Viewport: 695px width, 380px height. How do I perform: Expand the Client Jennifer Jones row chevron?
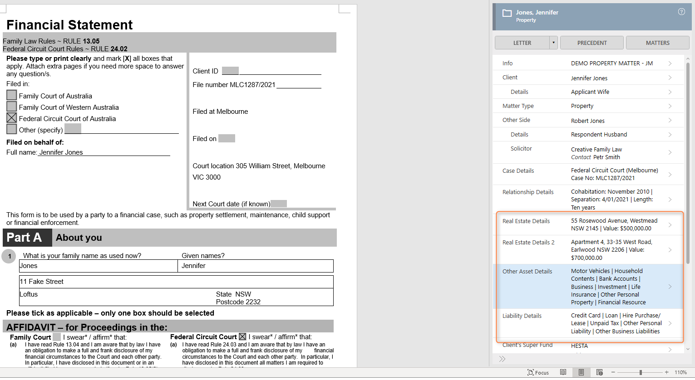click(x=670, y=78)
